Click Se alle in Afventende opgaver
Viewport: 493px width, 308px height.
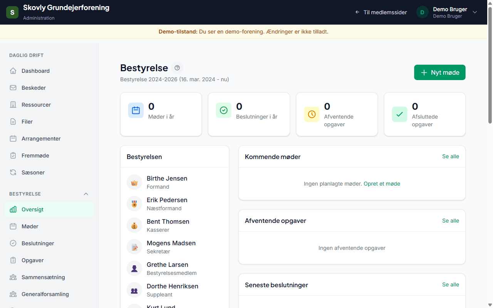pos(451,221)
